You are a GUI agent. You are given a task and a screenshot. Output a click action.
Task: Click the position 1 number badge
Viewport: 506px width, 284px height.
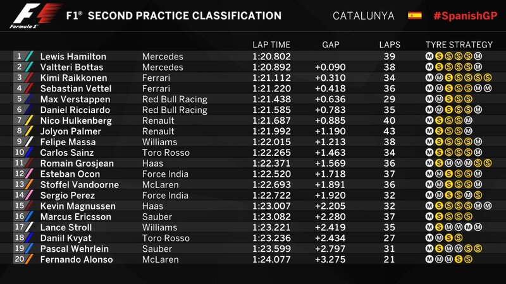point(19,56)
